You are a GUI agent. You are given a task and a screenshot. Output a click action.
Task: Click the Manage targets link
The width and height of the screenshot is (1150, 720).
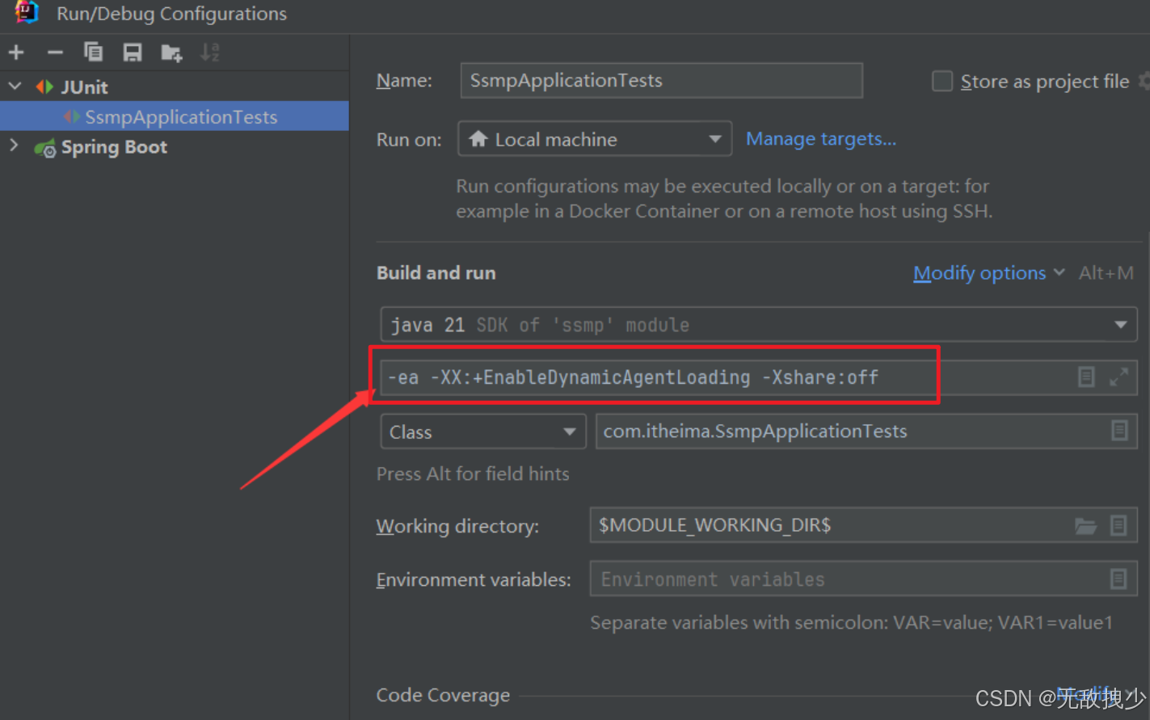pos(820,138)
